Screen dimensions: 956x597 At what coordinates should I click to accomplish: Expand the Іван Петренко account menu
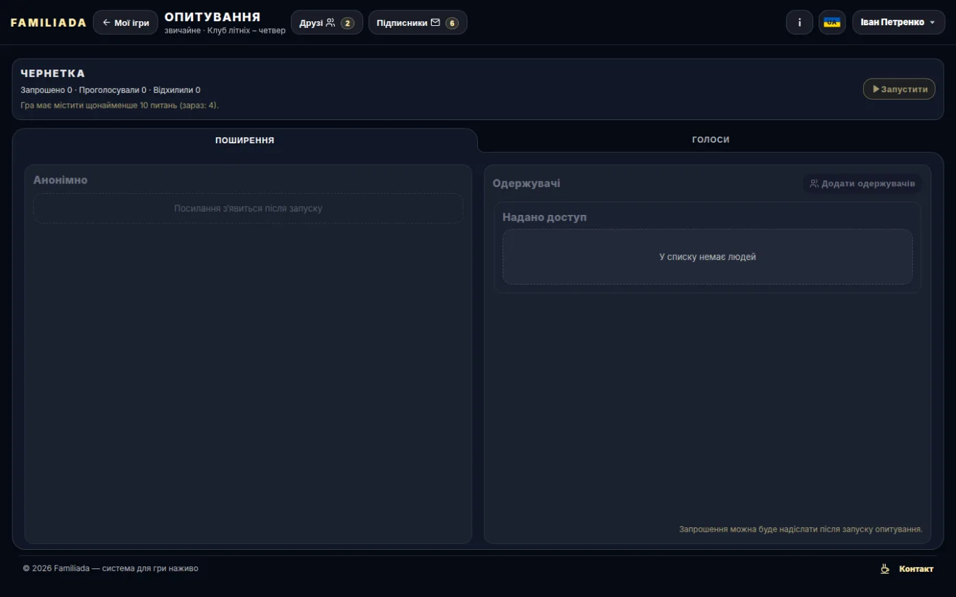899,23
